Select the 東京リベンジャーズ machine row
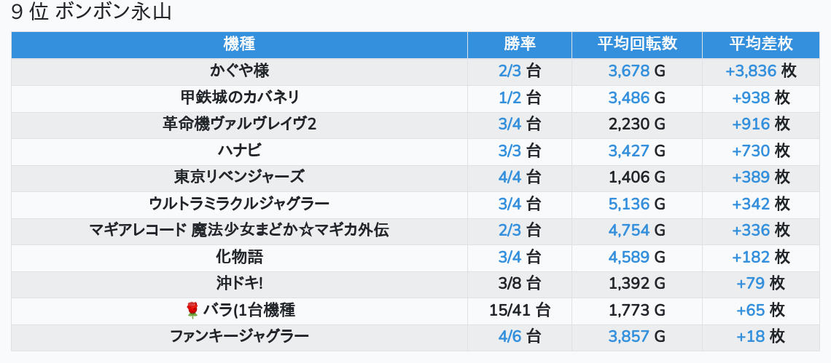 pos(239,177)
